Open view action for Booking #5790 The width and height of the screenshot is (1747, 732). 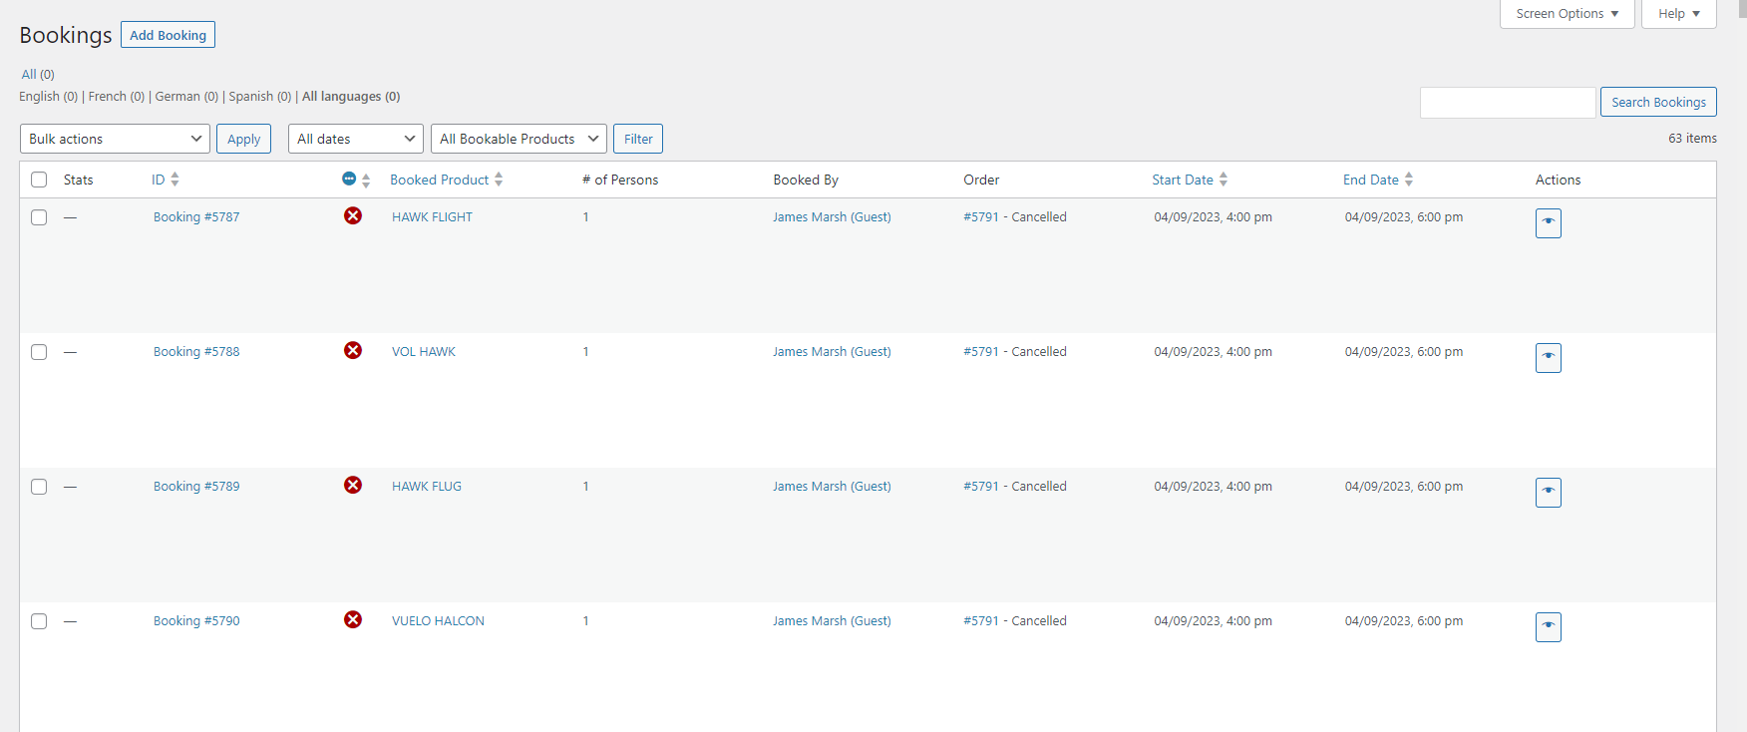pyautogui.click(x=1548, y=626)
